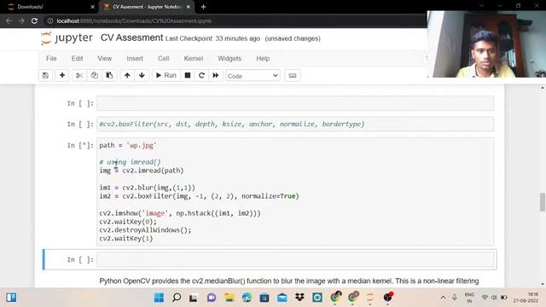Screen dimensions: 546x307
Task: Open Microsoft Edge from taskbar
Action: pyautogui.click(x=247, y=298)
